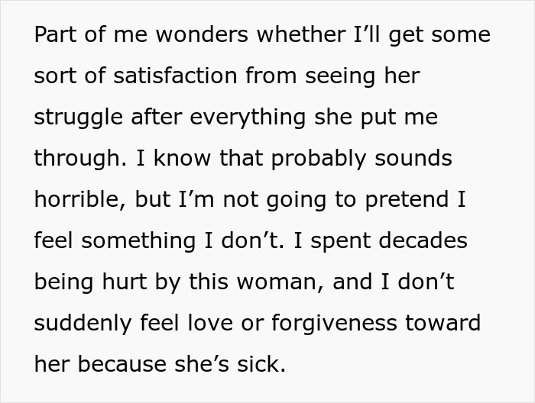Click the word "through."
The width and height of the screenshot is (535, 403).
[x=80, y=159]
